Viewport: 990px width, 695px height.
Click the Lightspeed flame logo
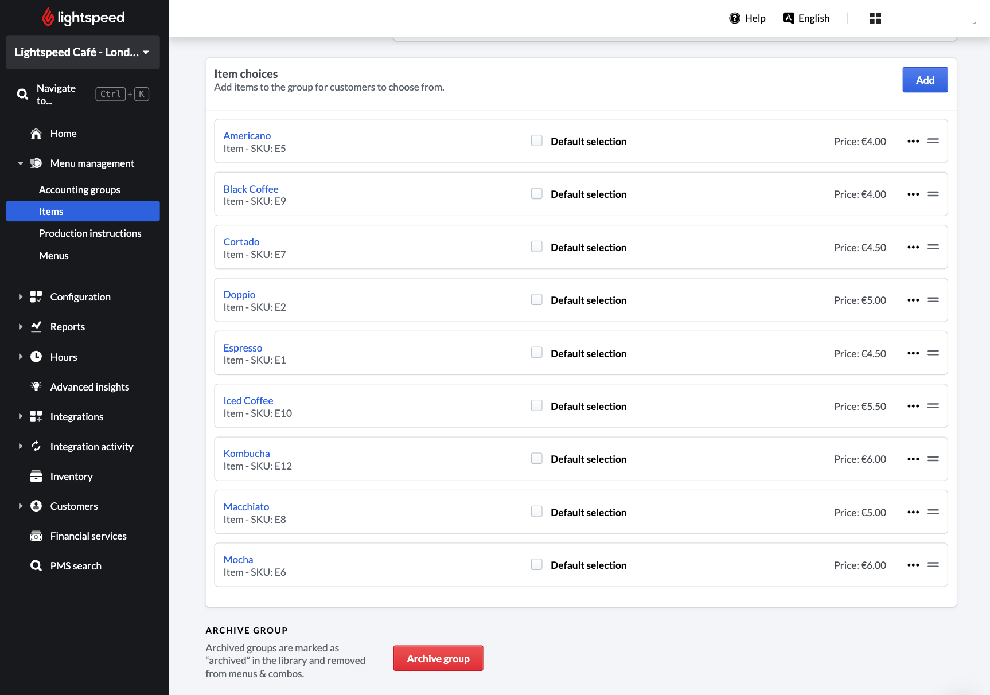point(48,17)
